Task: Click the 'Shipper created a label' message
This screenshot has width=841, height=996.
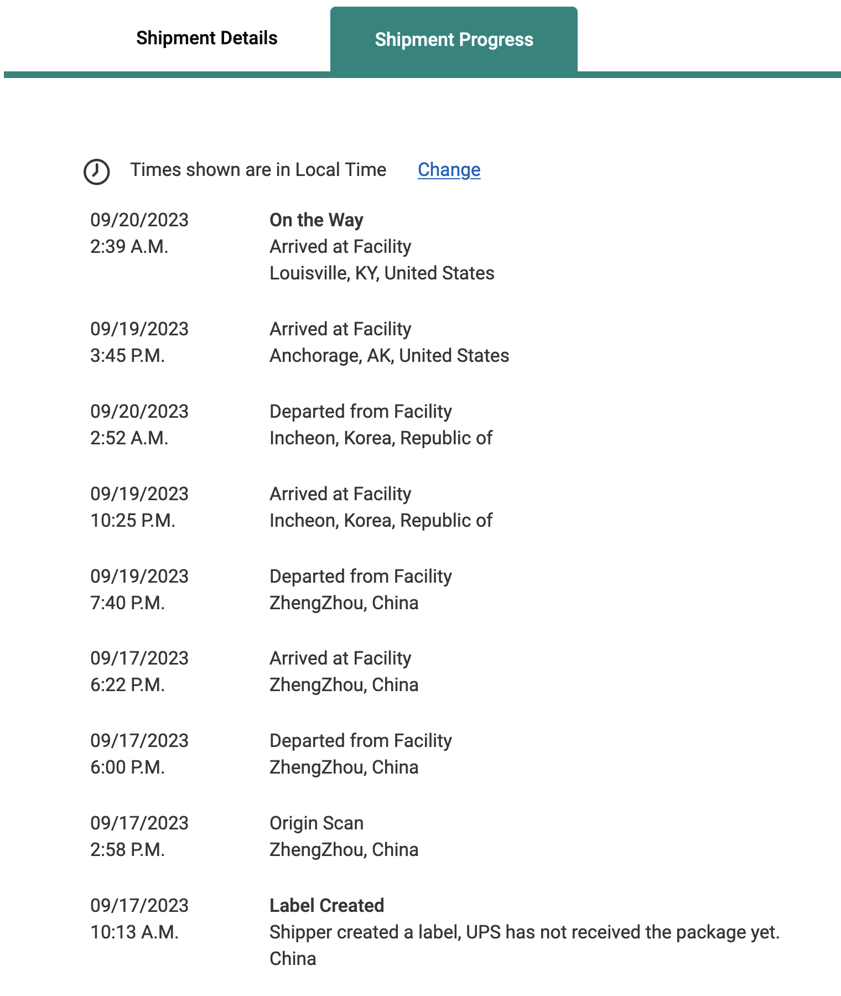Action: [524, 932]
